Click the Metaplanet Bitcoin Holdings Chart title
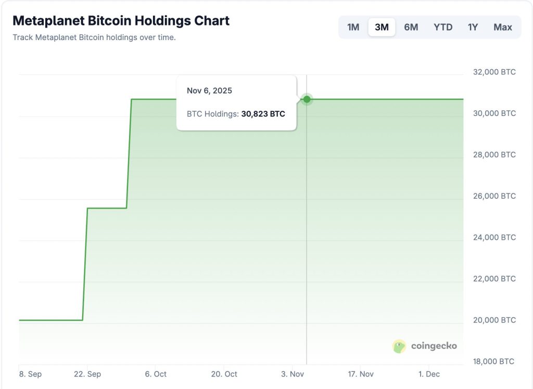 click(121, 21)
